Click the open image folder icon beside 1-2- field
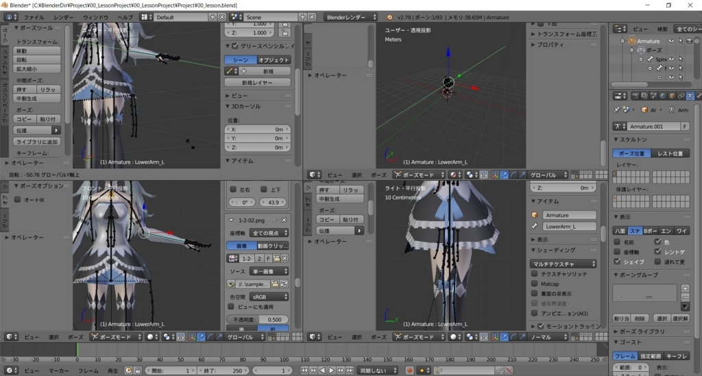Image resolution: width=702 pixels, height=376 pixels. (276, 258)
